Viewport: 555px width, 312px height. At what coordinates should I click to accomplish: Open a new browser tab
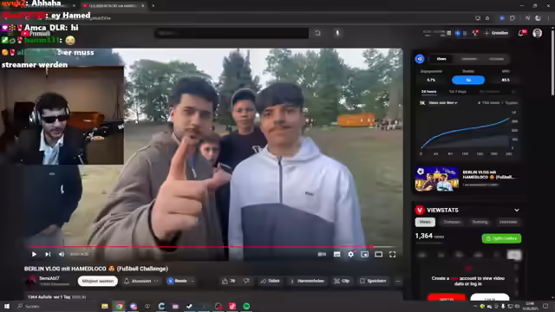tap(153, 6)
